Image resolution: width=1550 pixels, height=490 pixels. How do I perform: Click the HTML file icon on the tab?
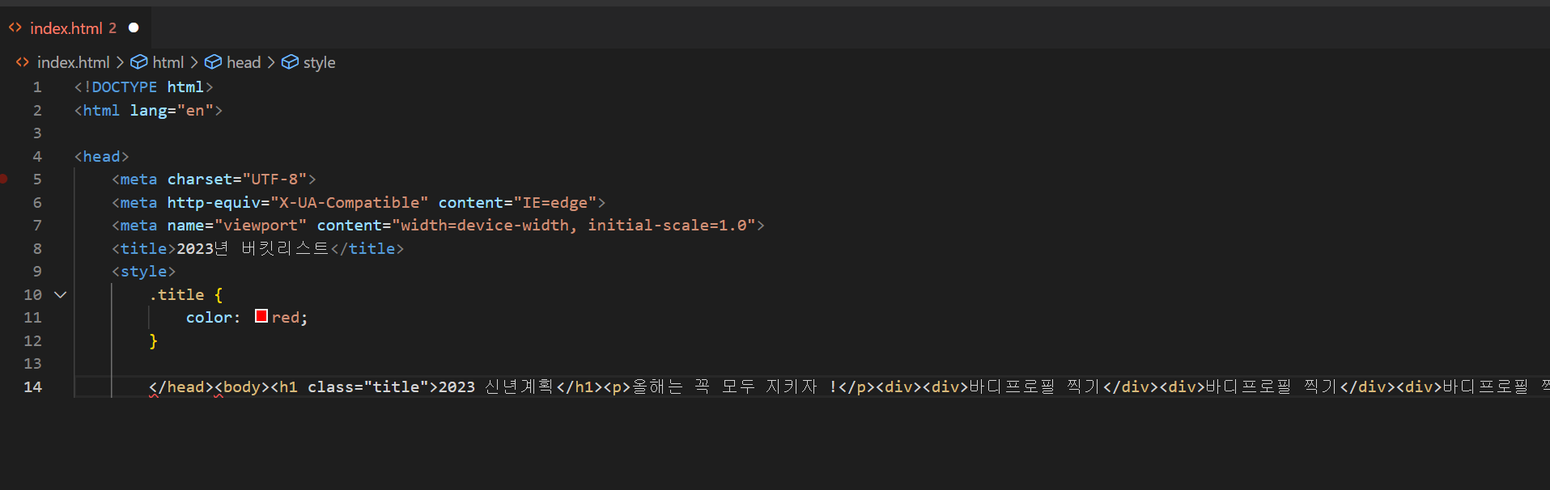[x=15, y=27]
